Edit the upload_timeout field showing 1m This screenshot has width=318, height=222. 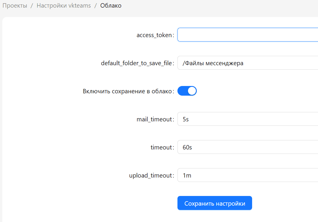point(248,175)
